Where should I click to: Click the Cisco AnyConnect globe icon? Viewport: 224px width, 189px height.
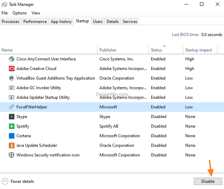pyautogui.click(x=11, y=59)
